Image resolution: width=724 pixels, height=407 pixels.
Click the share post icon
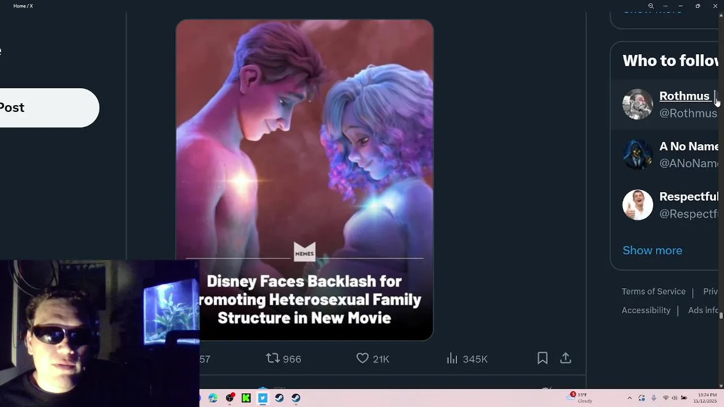pos(566,358)
